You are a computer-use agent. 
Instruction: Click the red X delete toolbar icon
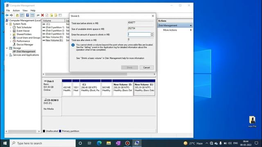click(x=43, y=15)
